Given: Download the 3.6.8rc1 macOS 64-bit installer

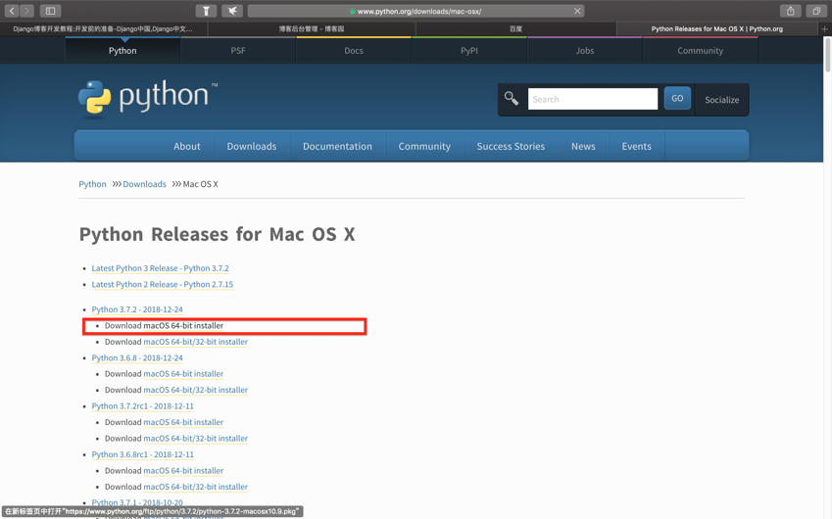Looking at the screenshot, I should coord(183,471).
